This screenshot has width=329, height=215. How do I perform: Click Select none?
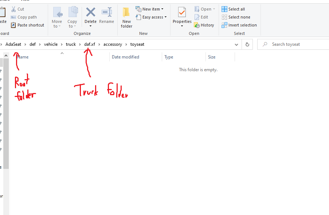236,17
